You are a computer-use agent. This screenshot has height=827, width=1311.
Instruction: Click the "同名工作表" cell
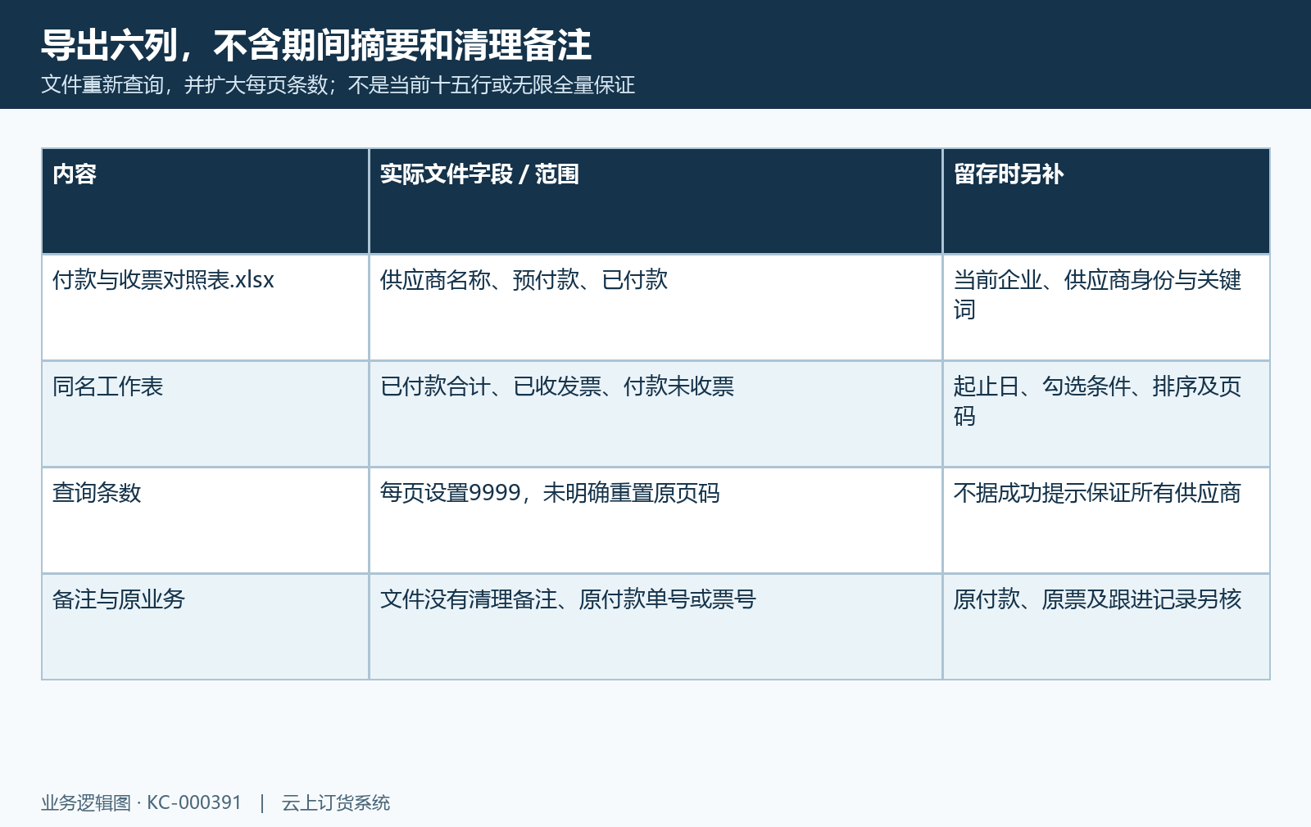[205, 414]
